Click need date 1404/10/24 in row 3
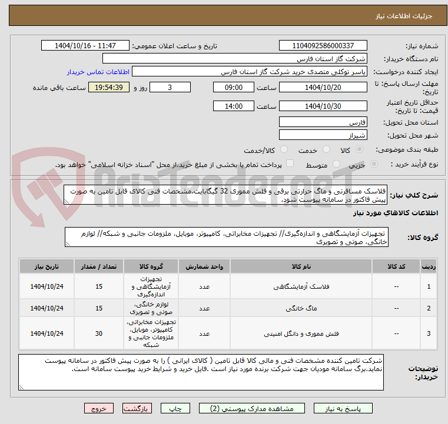 coord(47,333)
